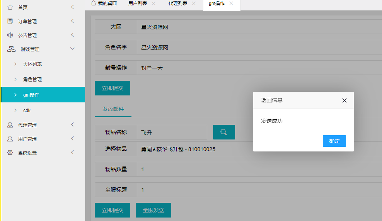Collapse the 游戏管理 chevron
This screenshot has width=382, height=221.
72,49
